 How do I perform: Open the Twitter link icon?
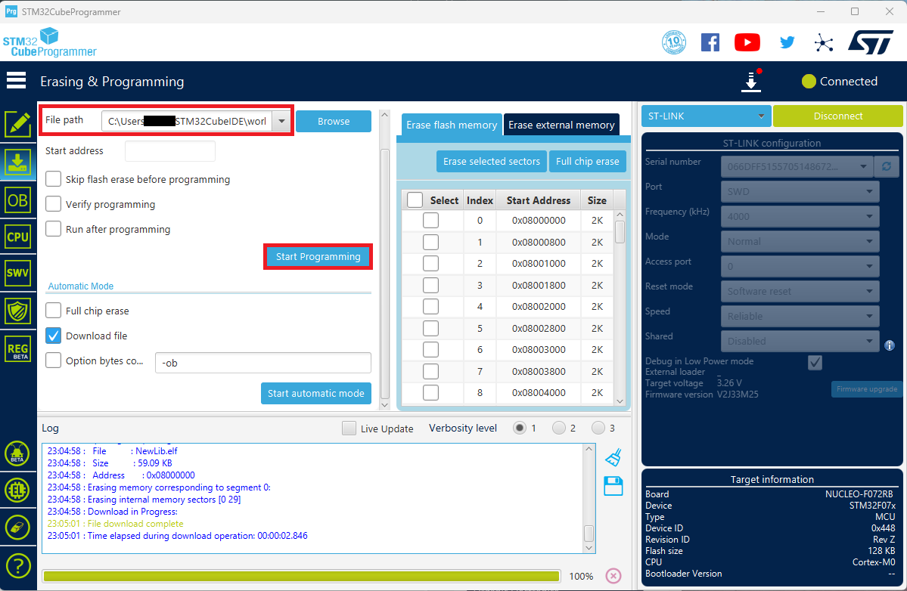(787, 42)
